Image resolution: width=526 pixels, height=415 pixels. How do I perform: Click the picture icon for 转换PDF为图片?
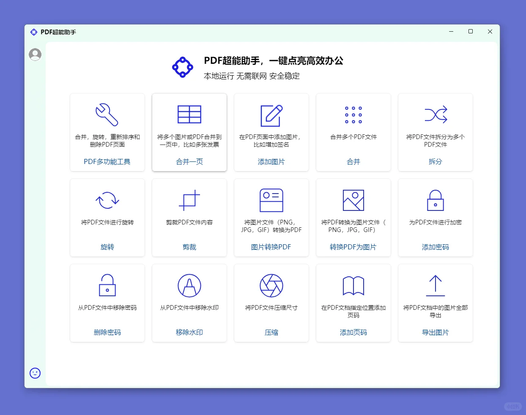click(x=353, y=200)
